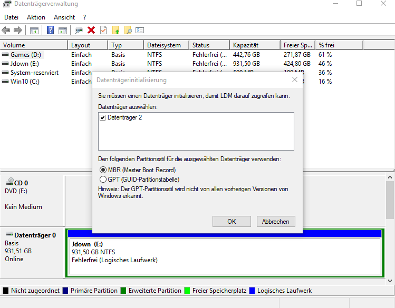
Task: Click the Datenträgerverwaltung title bar app icon
Action: (7, 4)
